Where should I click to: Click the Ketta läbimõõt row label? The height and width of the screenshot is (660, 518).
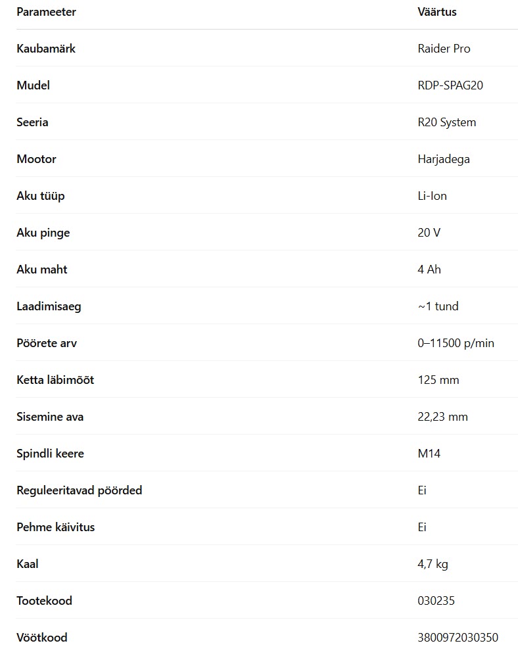click(55, 380)
